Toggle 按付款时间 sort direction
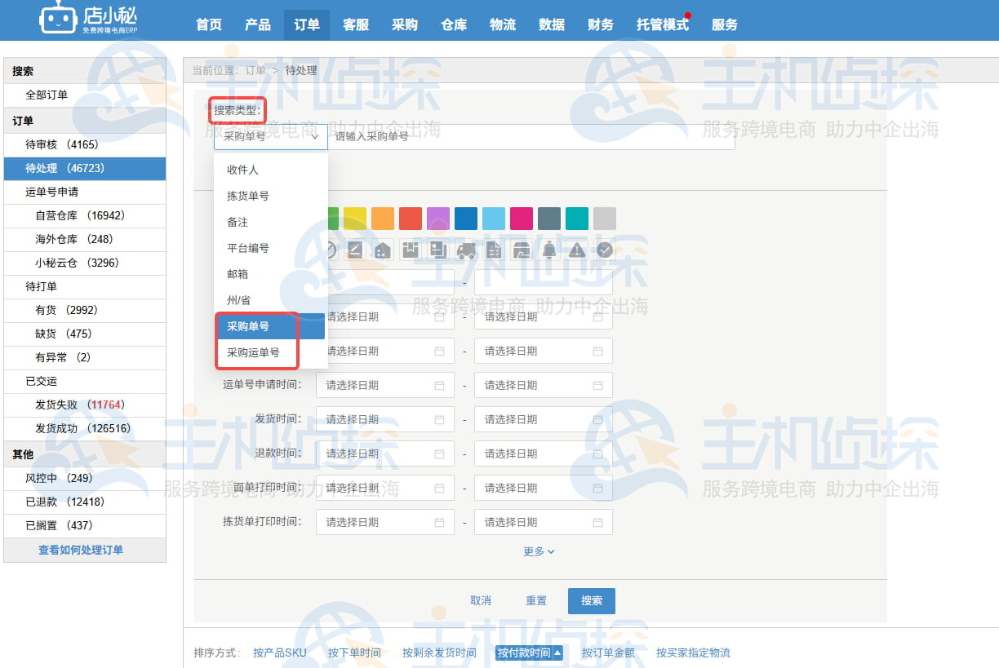The height and width of the screenshot is (668, 999). (x=528, y=653)
